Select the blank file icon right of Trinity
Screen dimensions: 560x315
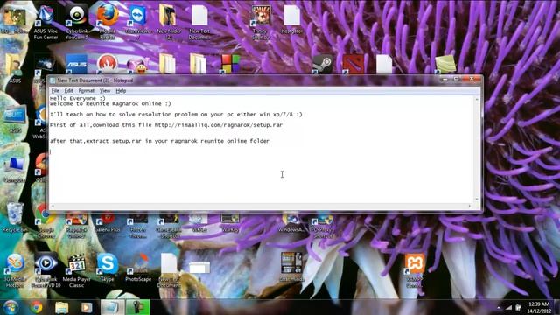coord(291,19)
